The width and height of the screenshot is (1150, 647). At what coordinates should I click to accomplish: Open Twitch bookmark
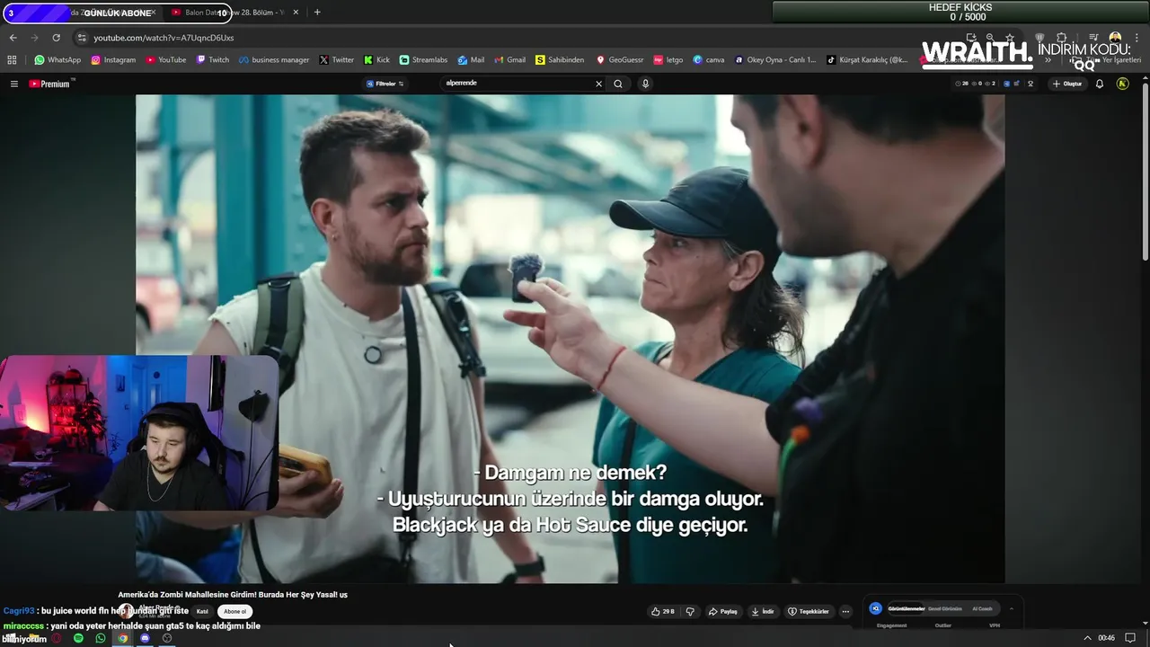[x=213, y=60]
